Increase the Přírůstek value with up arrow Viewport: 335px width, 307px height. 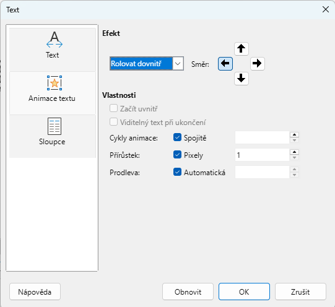294,152
